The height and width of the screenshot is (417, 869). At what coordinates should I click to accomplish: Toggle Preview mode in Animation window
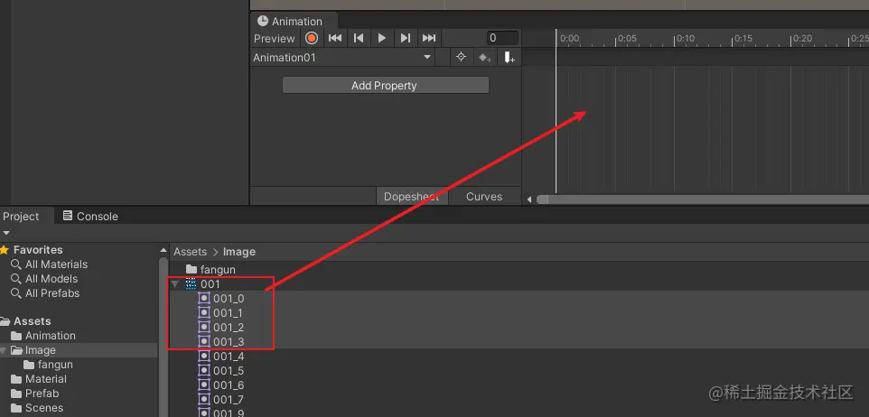275,39
